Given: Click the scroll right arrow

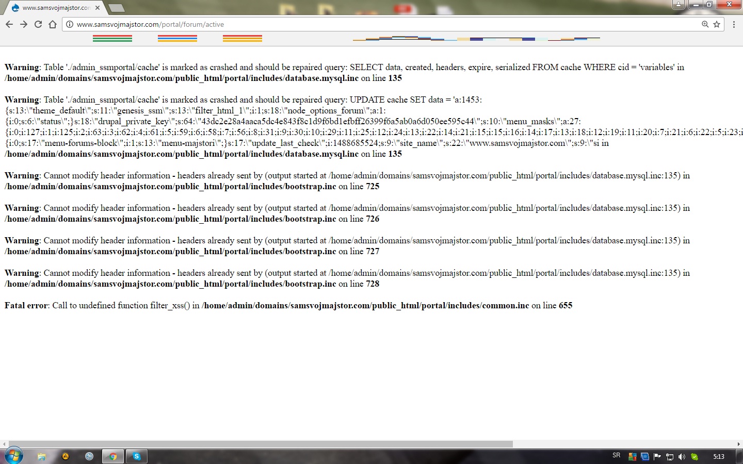Looking at the screenshot, I should pos(738,444).
